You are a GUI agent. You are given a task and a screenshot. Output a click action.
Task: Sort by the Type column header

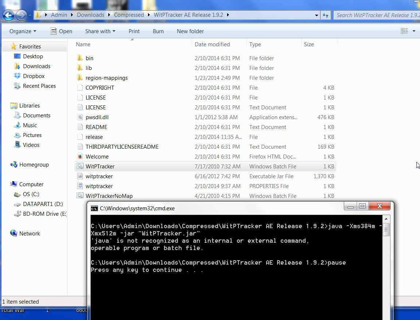tap(274, 44)
